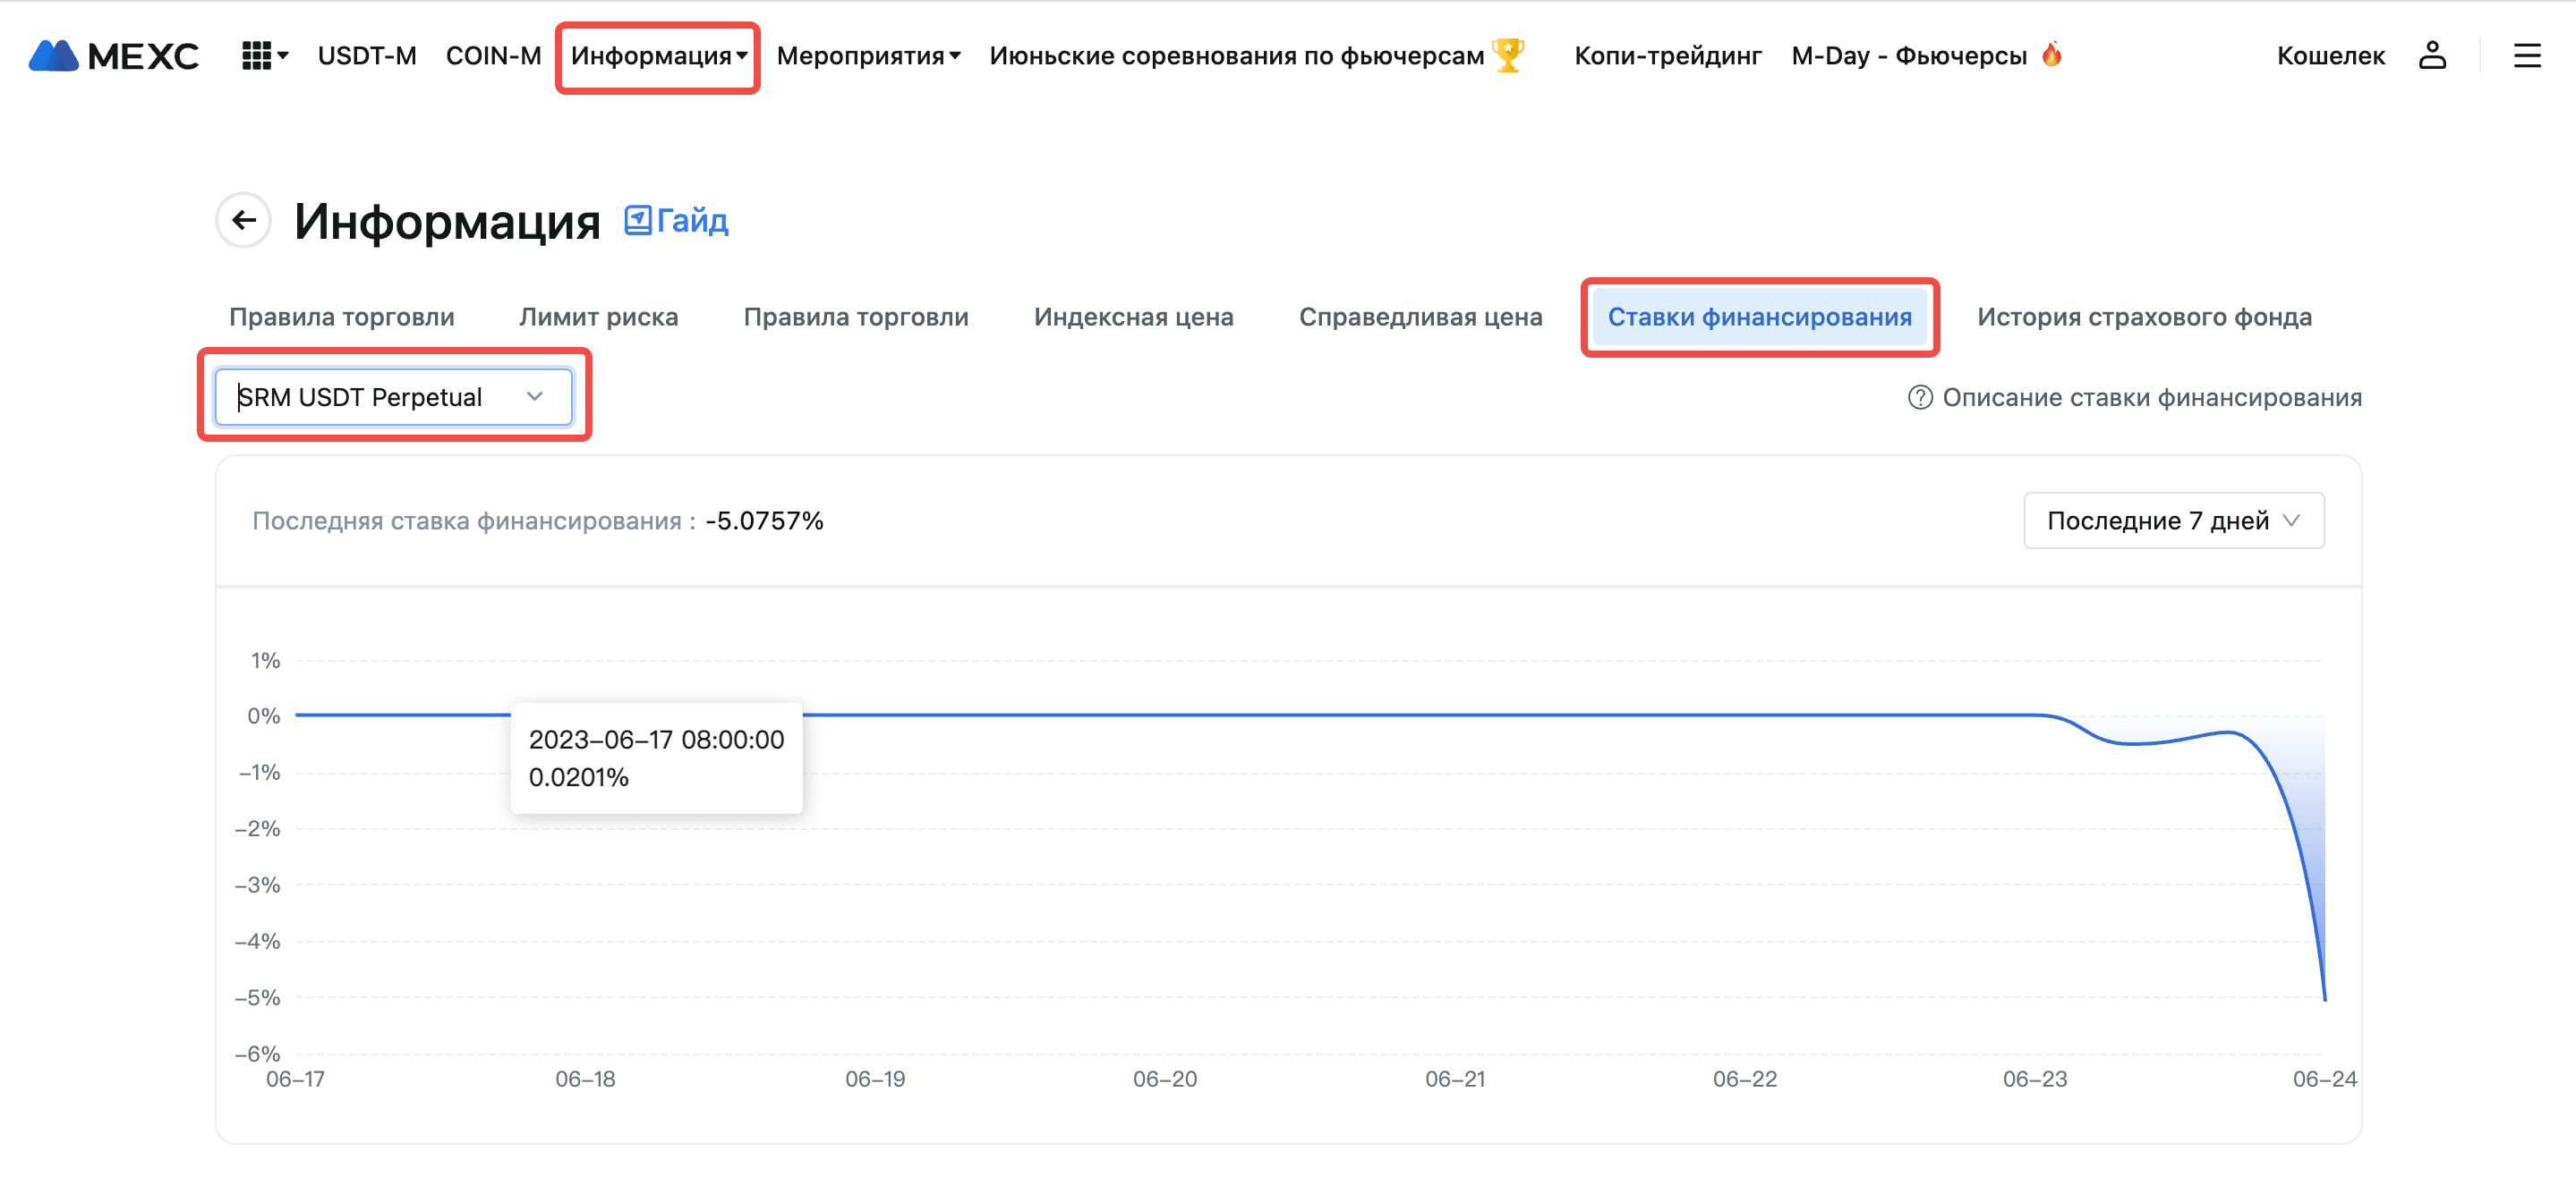The height and width of the screenshot is (1202, 2576).
Task: Go to USDT-M futures
Action: pyautogui.click(x=367, y=56)
